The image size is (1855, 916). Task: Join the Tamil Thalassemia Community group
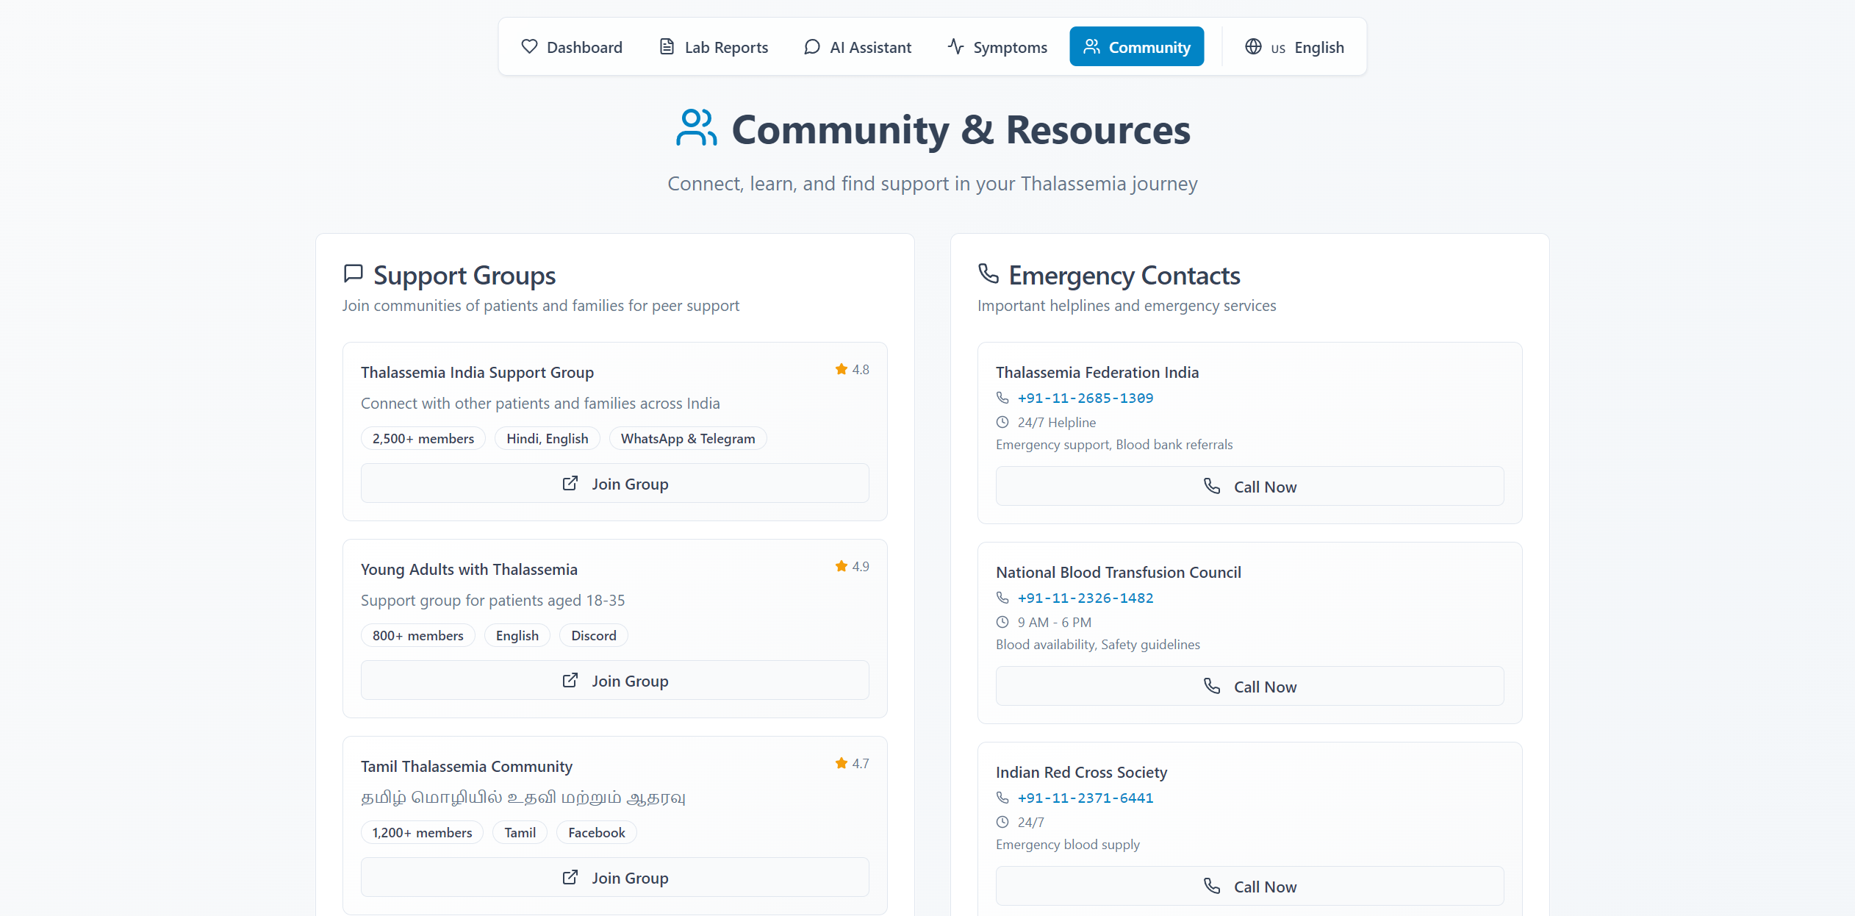614,878
